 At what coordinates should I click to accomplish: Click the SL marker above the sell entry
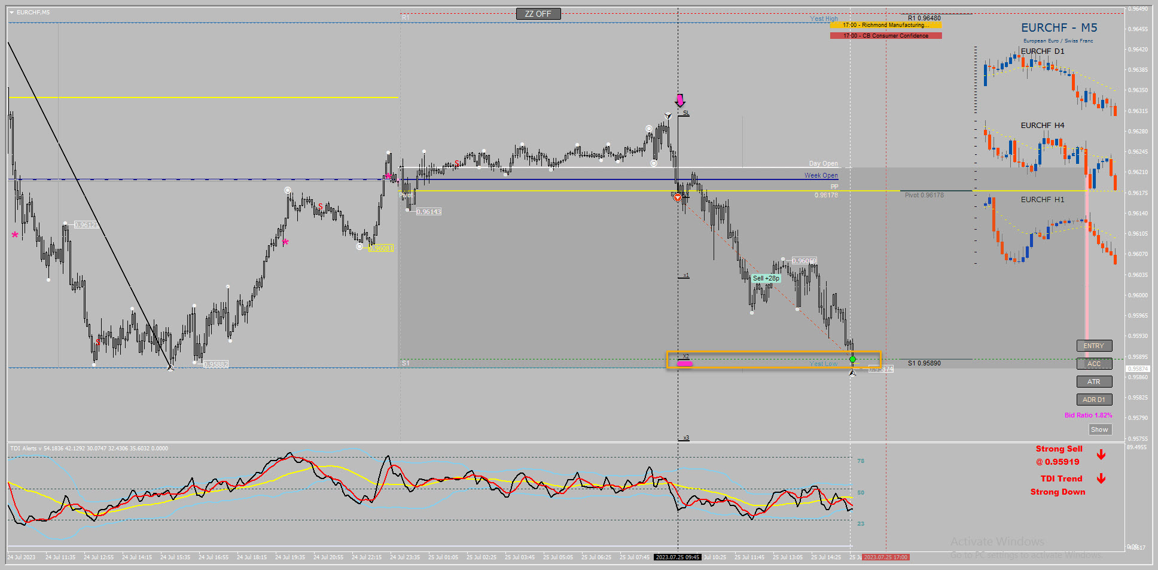685,112
